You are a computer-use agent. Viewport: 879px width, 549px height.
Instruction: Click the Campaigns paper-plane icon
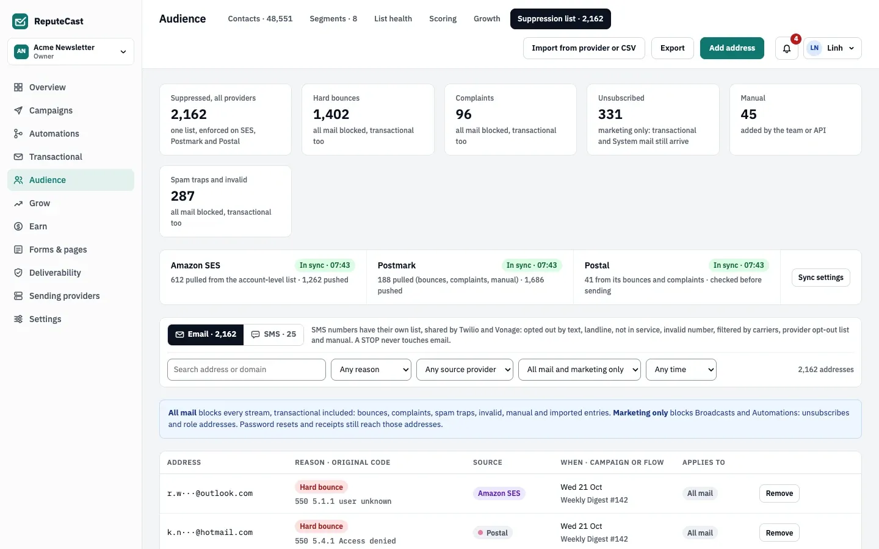click(18, 110)
